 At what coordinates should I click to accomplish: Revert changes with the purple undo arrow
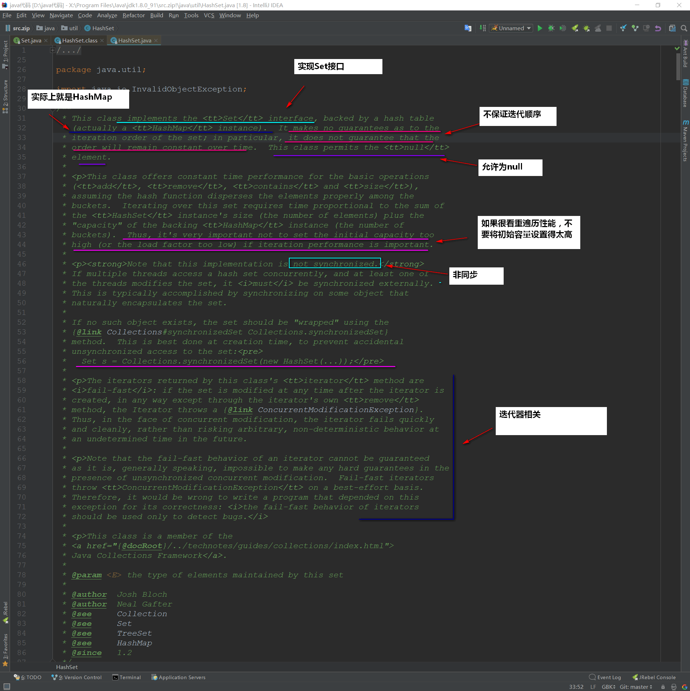point(658,28)
